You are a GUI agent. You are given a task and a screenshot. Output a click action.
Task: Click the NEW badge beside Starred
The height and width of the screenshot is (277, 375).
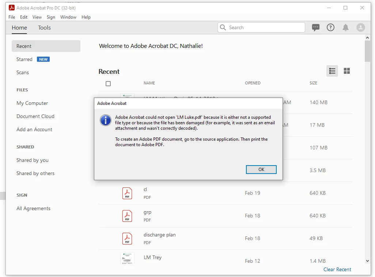tap(43, 59)
